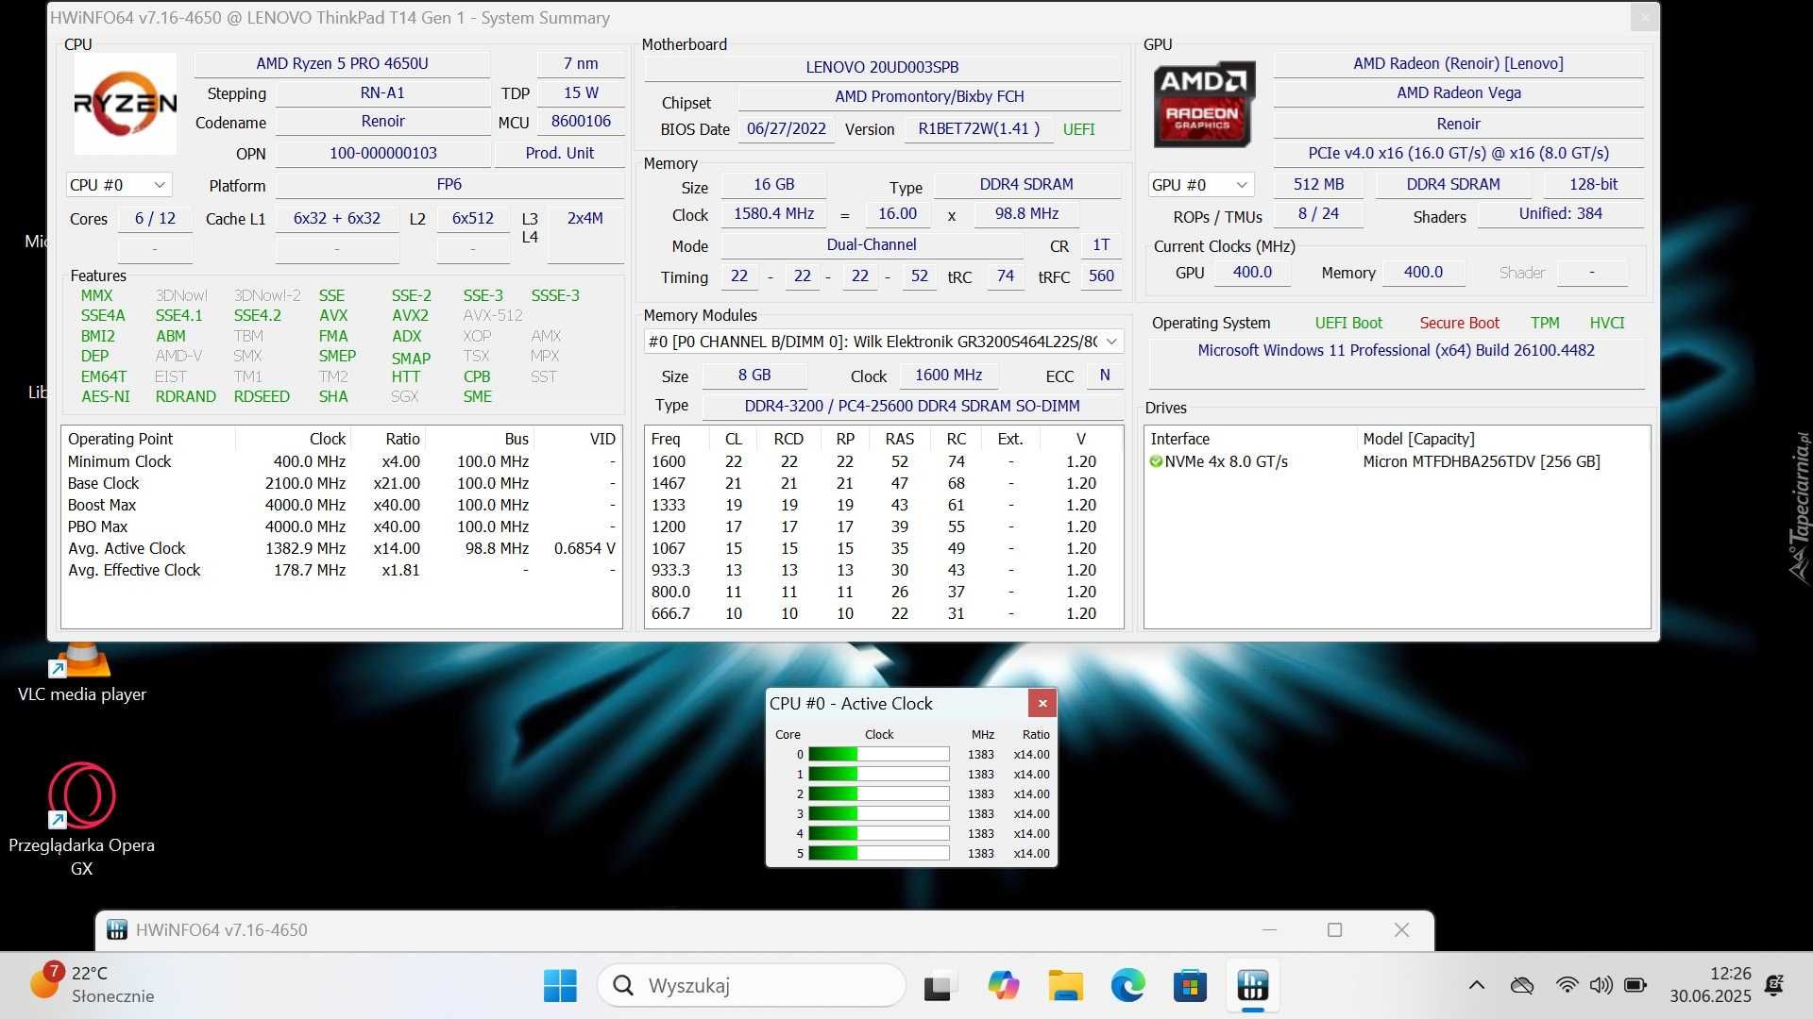Click the HVCI status label
Screen dimensions: 1813x1019
click(1606, 323)
